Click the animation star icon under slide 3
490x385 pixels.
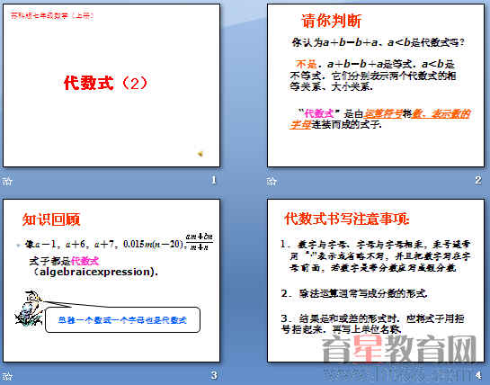(7, 376)
